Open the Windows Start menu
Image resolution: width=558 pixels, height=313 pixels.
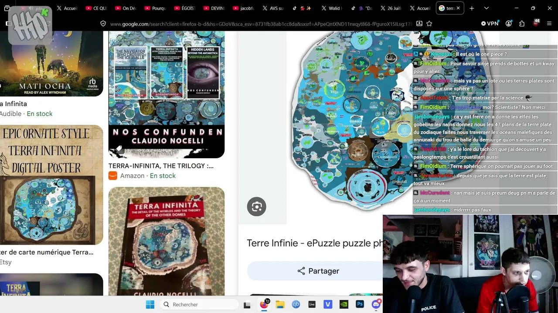pos(150,304)
